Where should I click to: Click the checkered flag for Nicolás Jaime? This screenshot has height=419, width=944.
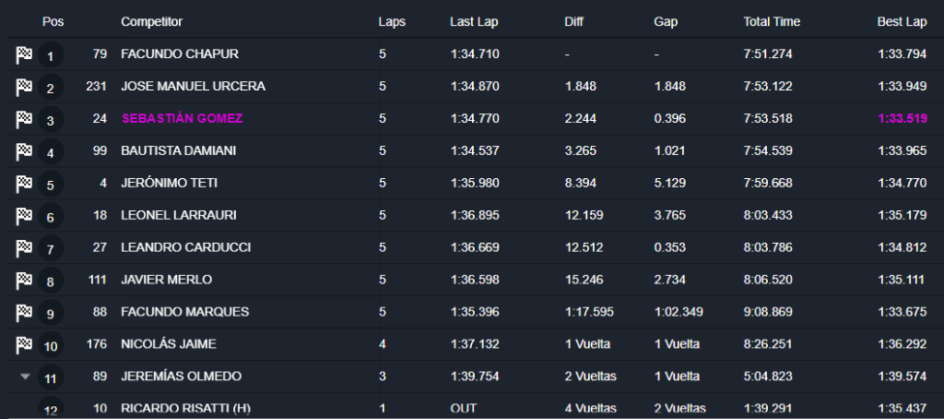[x=24, y=345]
